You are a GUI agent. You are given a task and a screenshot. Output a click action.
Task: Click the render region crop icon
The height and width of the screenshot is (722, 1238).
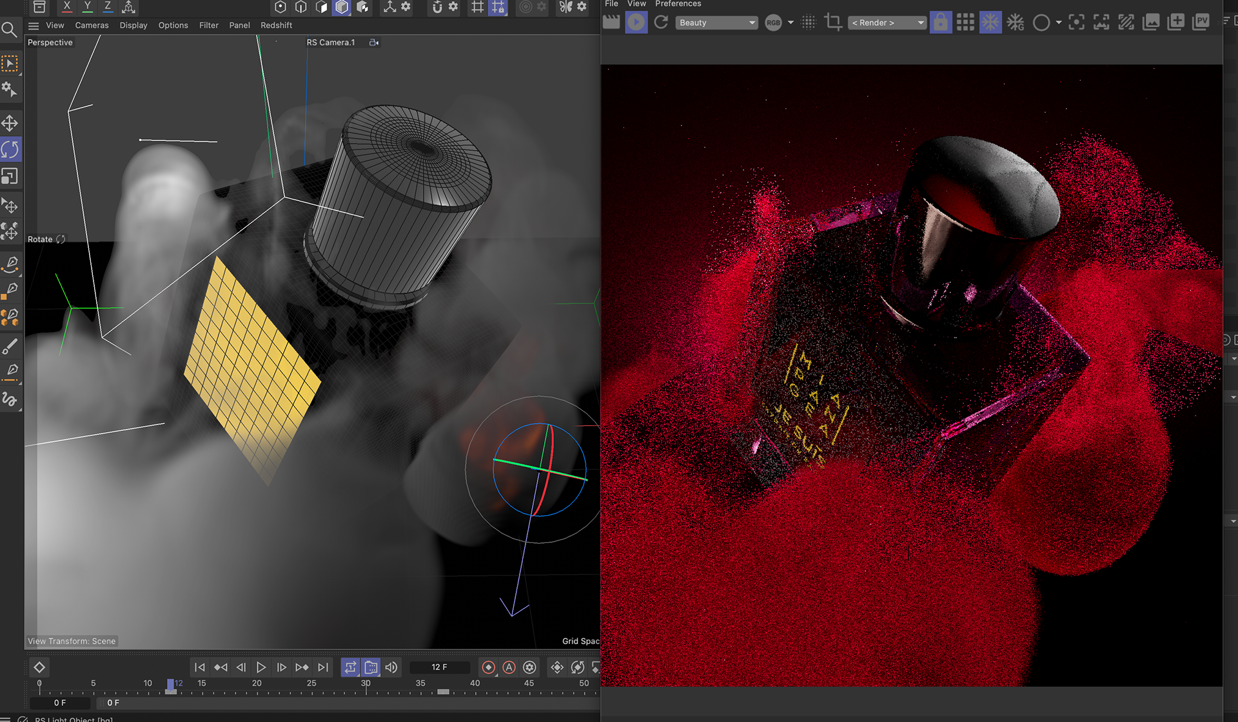tap(833, 23)
